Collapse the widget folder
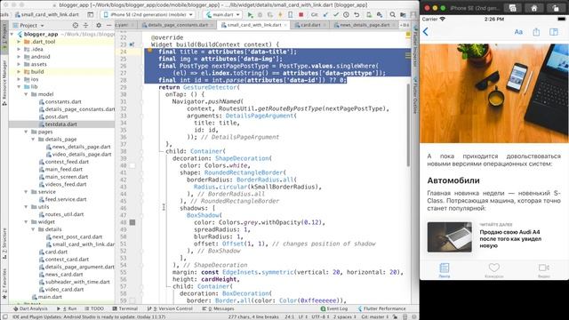569x320 pixels. [x=26, y=221]
